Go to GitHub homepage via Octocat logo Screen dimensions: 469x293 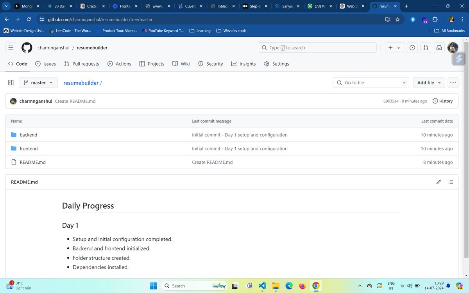[27, 48]
